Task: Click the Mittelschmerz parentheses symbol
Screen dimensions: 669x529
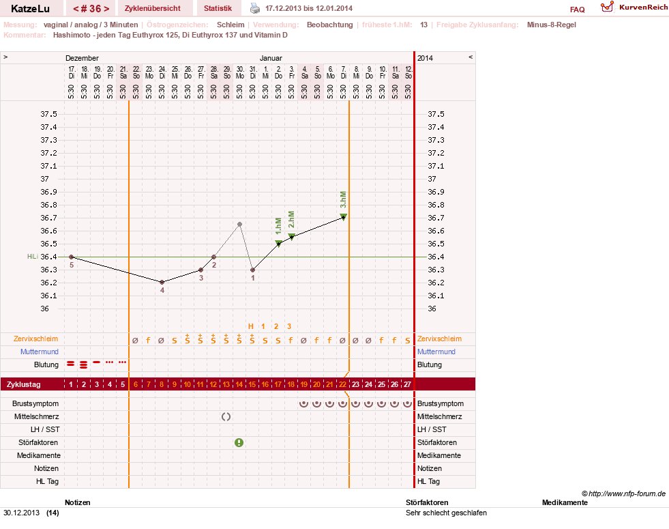Action: coord(226,416)
